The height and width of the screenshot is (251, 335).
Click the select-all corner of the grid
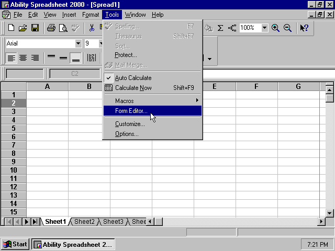click(14, 87)
